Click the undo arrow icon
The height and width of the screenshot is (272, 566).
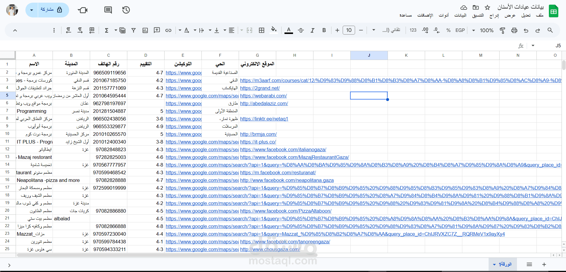(x=526, y=30)
